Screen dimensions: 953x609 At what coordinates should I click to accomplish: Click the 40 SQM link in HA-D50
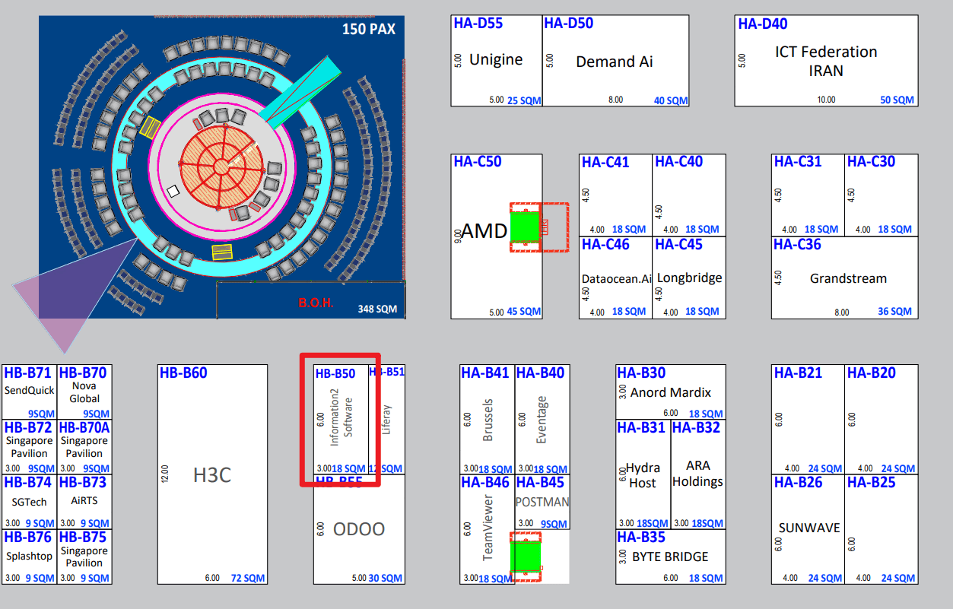pos(672,100)
